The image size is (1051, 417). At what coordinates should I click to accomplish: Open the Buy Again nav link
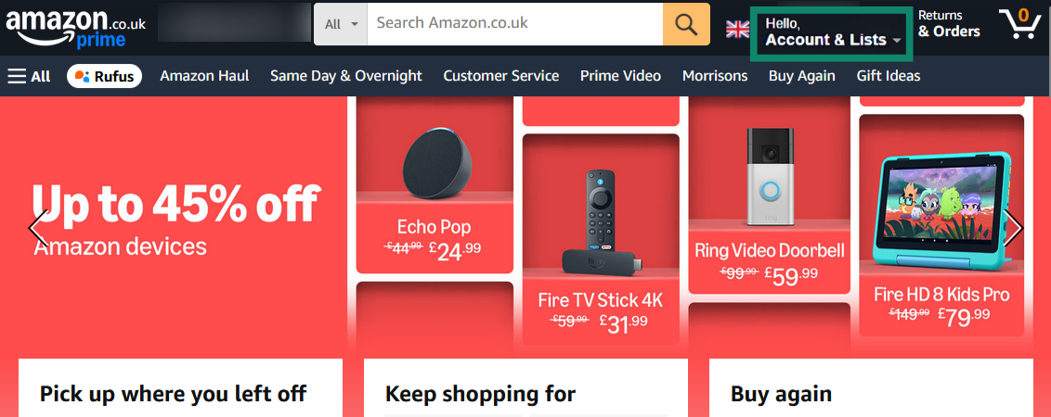click(x=801, y=76)
